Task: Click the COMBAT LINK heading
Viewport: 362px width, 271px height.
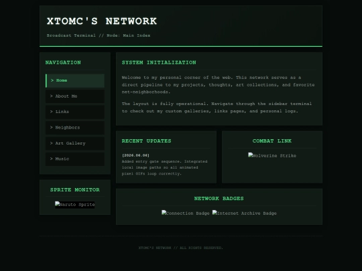Action: click(272, 141)
